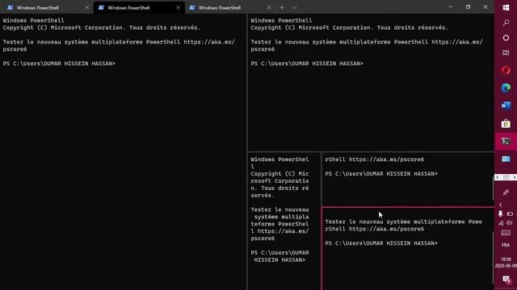The image size is (517, 290).
Task: Open the Action Center notifications icon
Action: pos(506,280)
